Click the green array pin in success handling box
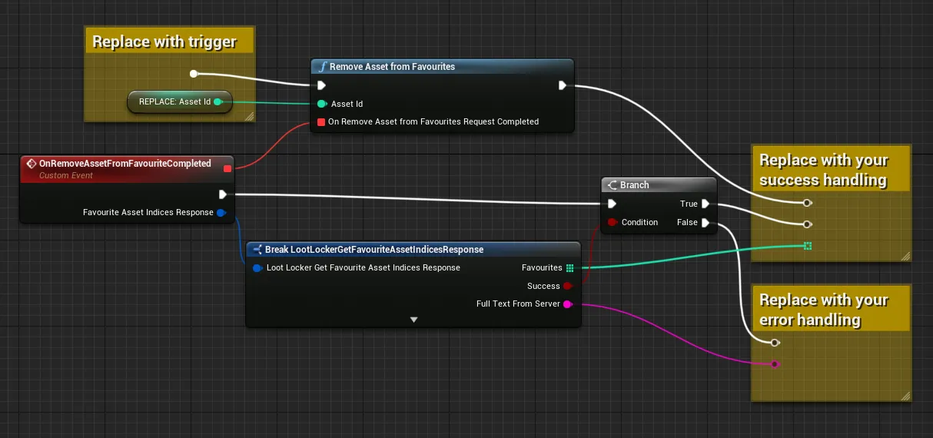The image size is (933, 438). tap(807, 246)
